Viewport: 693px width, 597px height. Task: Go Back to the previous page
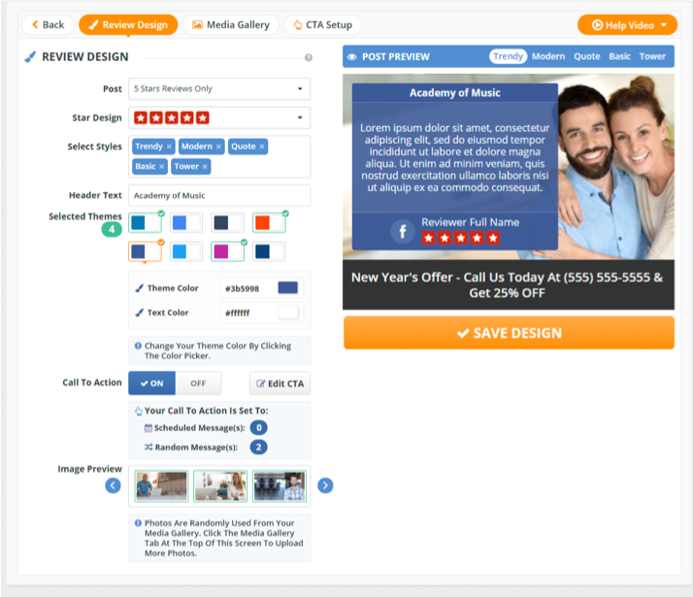tap(49, 24)
